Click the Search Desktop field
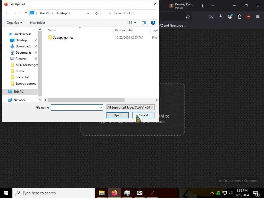 pos(130,13)
